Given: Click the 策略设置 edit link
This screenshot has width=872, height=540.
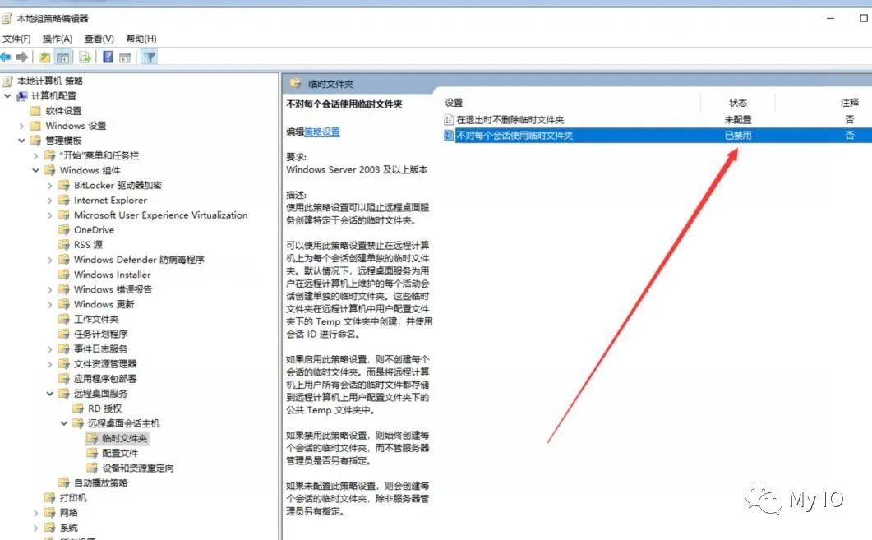Looking at the screenshot, I should (322, 132).
